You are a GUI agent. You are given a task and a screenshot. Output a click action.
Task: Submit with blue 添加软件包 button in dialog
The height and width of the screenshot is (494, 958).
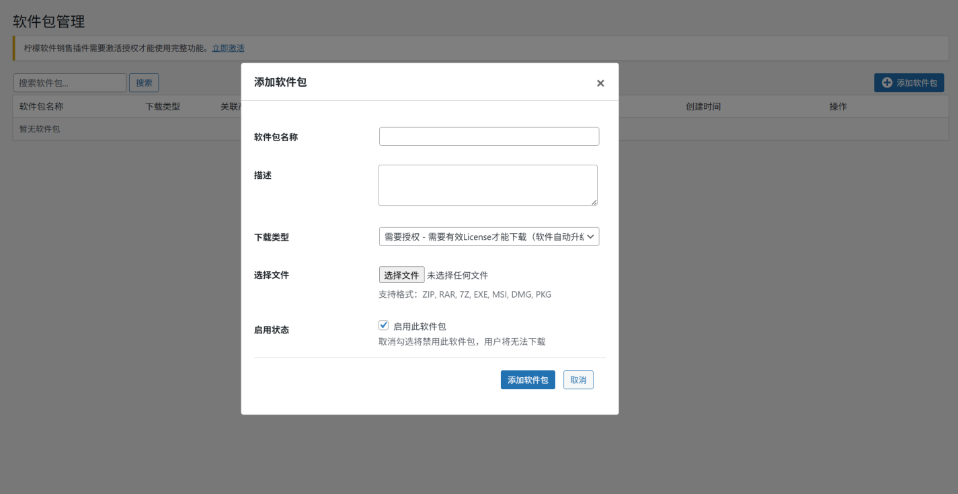(x=528, y=380)
